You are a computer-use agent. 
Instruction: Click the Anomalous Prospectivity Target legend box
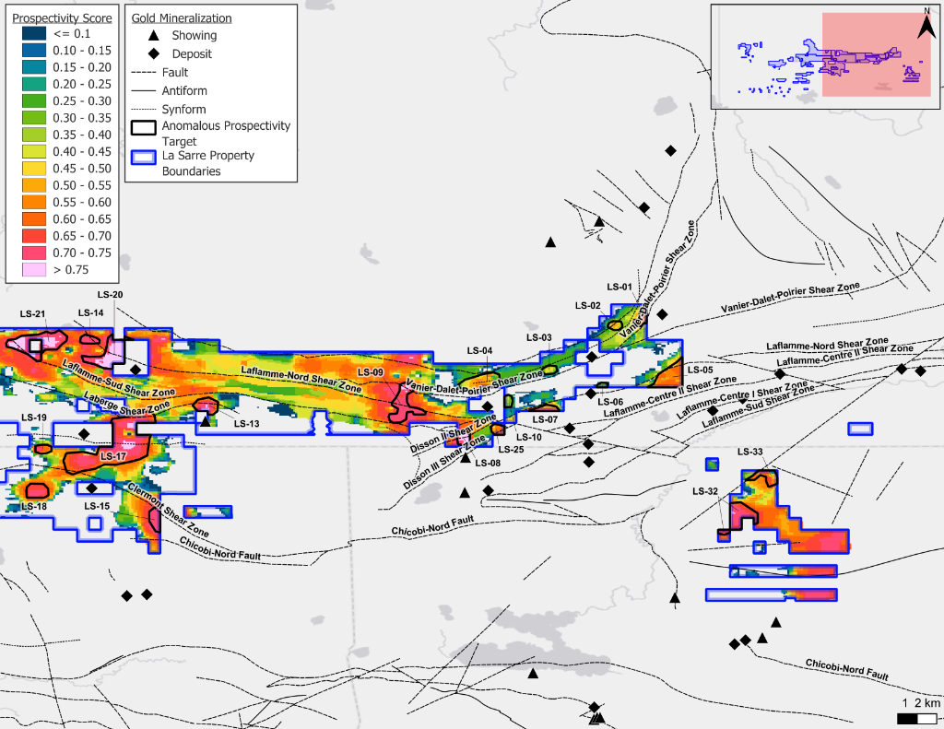[143, 127]
